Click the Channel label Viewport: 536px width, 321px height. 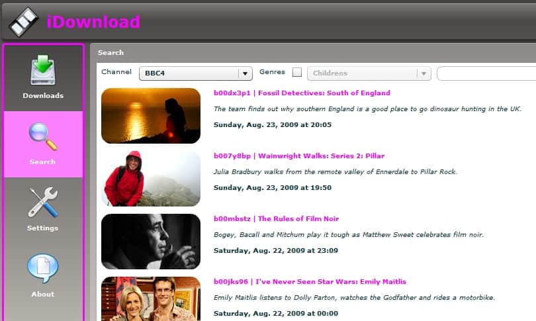coord(116,71)
